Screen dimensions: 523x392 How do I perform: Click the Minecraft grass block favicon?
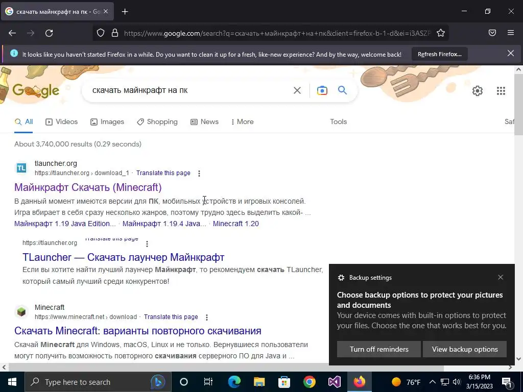(21, 312)
